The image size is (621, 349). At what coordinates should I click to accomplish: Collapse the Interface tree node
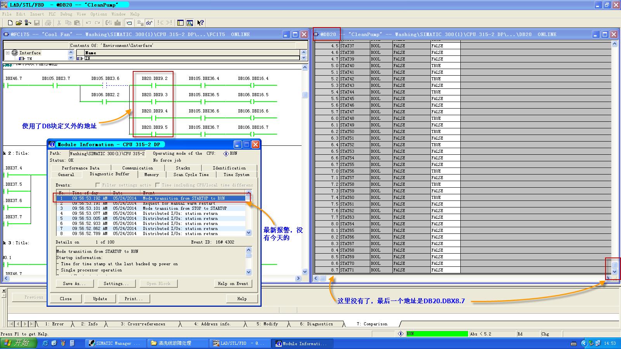7,53
